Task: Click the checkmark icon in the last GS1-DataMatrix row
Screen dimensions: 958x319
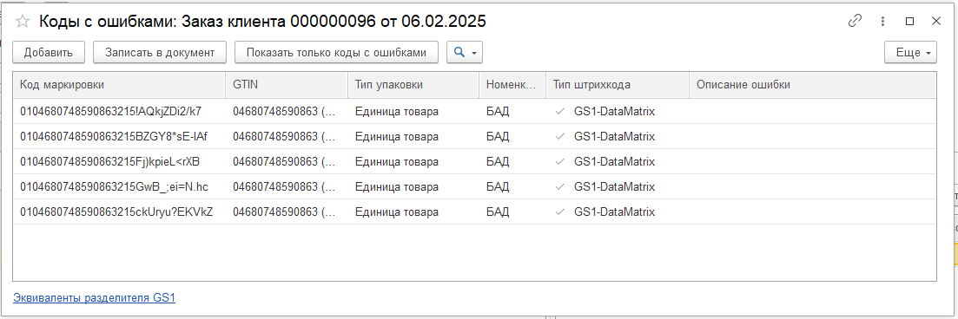Action: click(559, 212)
